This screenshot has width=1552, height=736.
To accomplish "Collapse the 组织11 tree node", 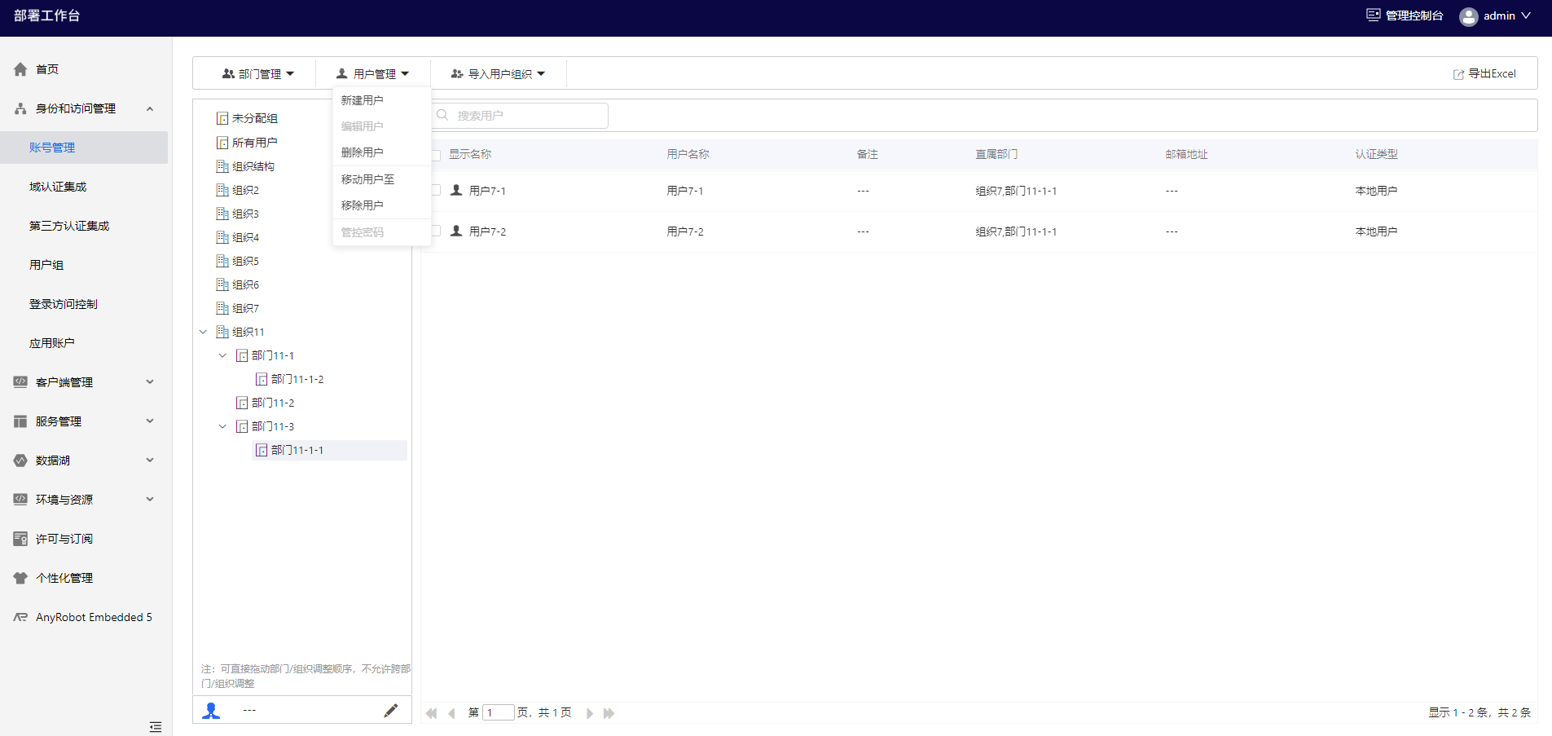I will (x=203, y=332).
